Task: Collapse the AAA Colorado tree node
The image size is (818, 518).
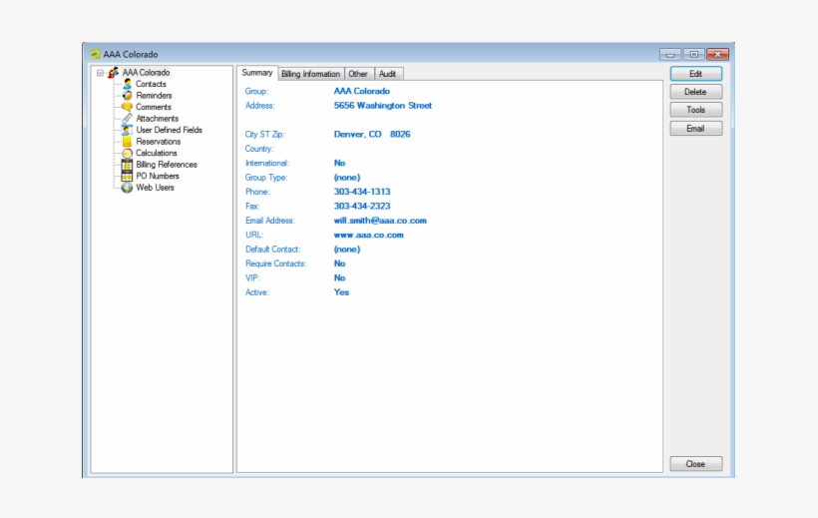Action: pyautogui.click(x=100, y=73)
